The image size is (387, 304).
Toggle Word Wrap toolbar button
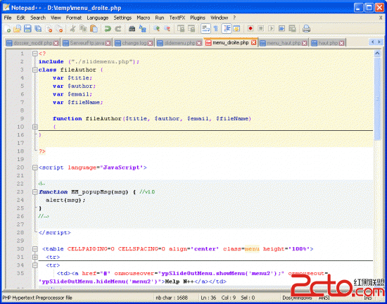coord(205,29)
